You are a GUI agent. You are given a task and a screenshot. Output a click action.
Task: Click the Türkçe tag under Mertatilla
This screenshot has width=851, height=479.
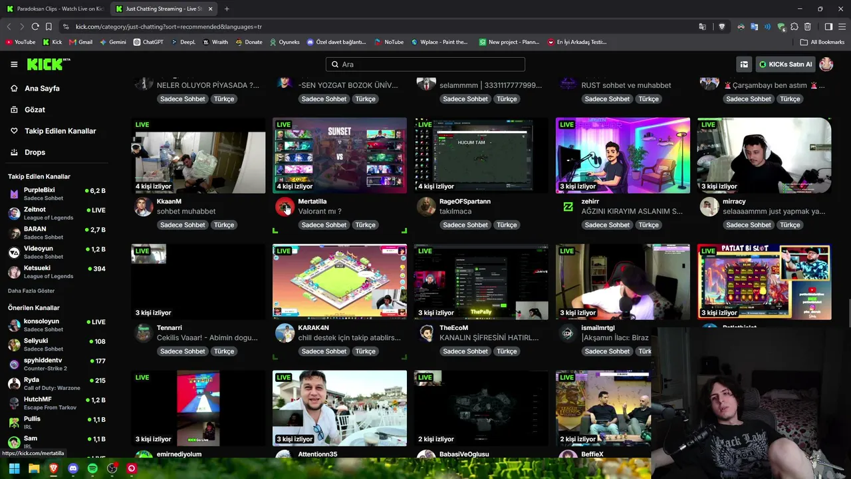coord(365,225)
